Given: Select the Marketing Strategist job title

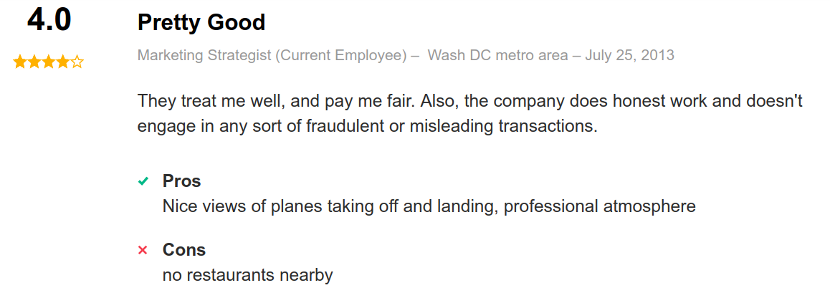Looking at the screenshot, I should click(x=204, y=55).
